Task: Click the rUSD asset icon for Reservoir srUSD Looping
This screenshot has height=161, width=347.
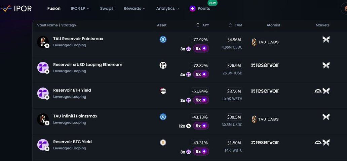Action: [x=163, y=65]
